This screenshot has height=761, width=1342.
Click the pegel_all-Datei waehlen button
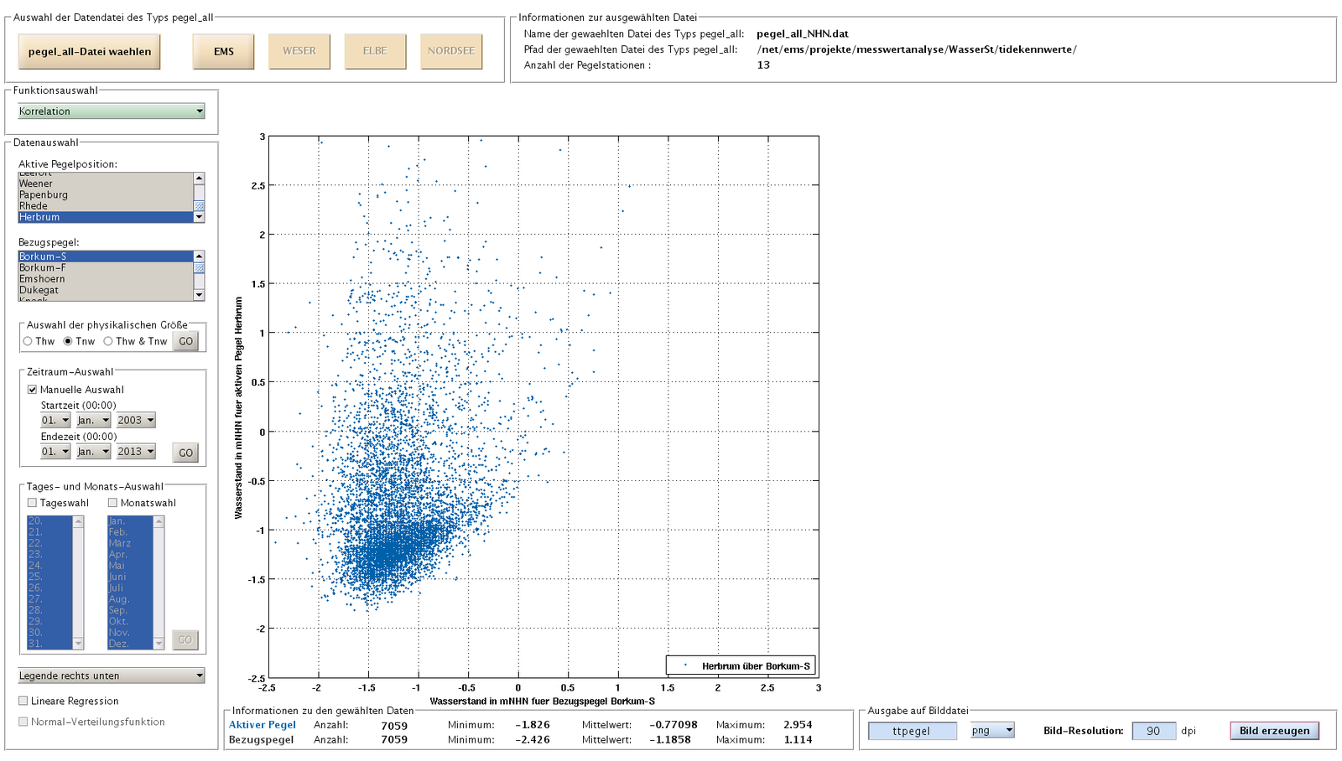pyautogui.click(x=90, y=51)
